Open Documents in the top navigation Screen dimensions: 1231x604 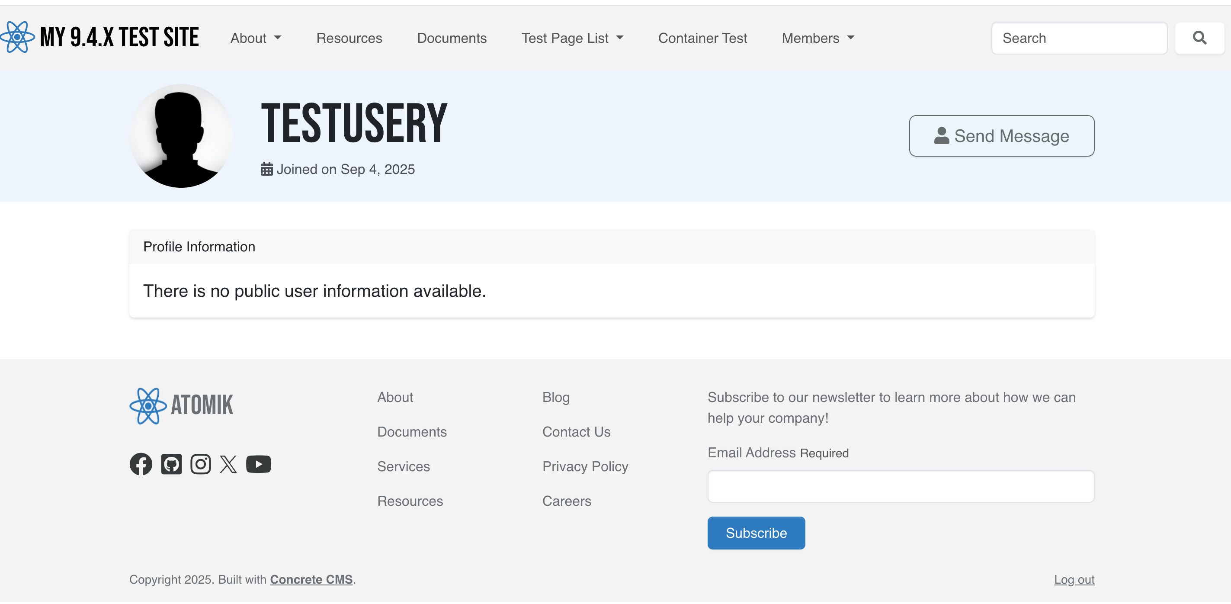coord(452,38)
